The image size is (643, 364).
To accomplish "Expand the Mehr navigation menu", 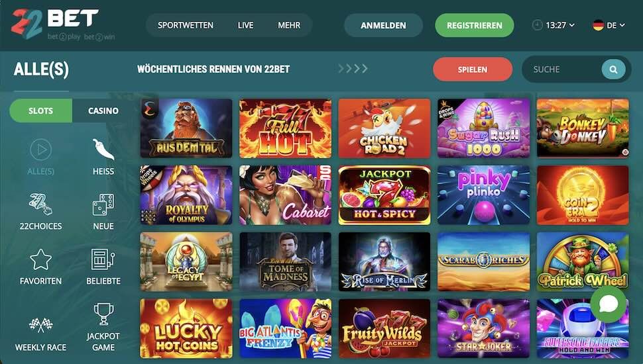I will click(x=289, y=25).
